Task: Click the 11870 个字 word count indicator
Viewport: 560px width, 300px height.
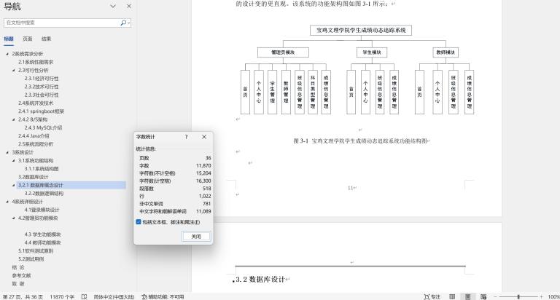Action: click(x=62, y=296)
